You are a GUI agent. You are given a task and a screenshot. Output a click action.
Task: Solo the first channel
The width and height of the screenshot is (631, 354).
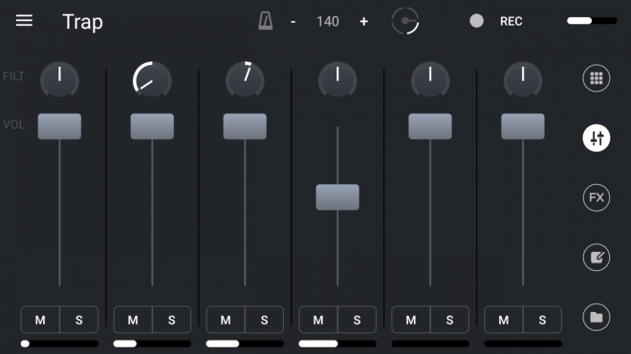78,320
